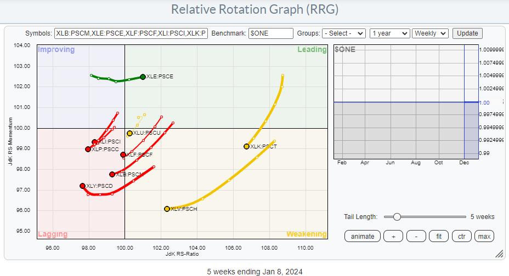509x276 pixels.
Task: Open the Weekly interval dropdown
Action: coord(430,33)
